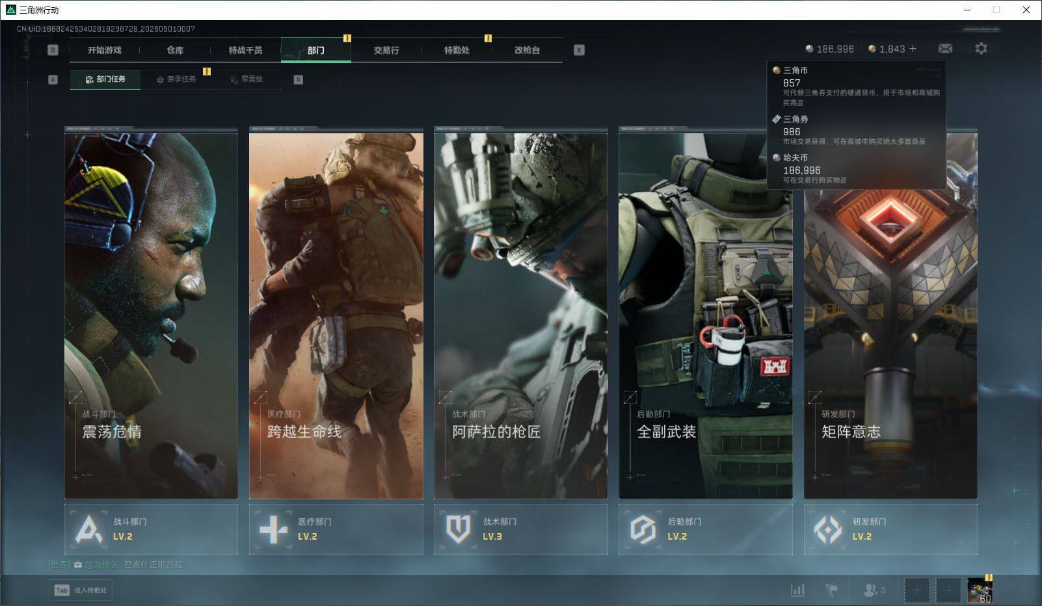
Task: Click the 三角券 entry in currency tooltip
Action: 856,130
